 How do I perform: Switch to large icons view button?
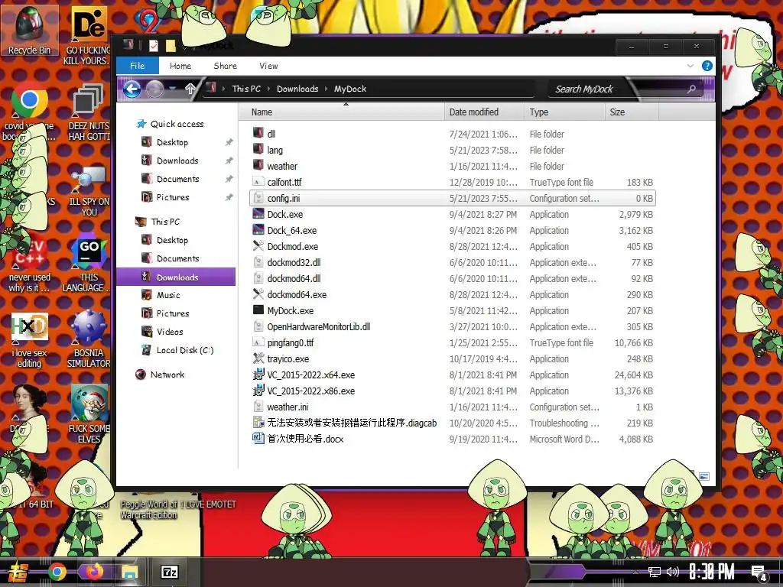[x=704, y=477]
